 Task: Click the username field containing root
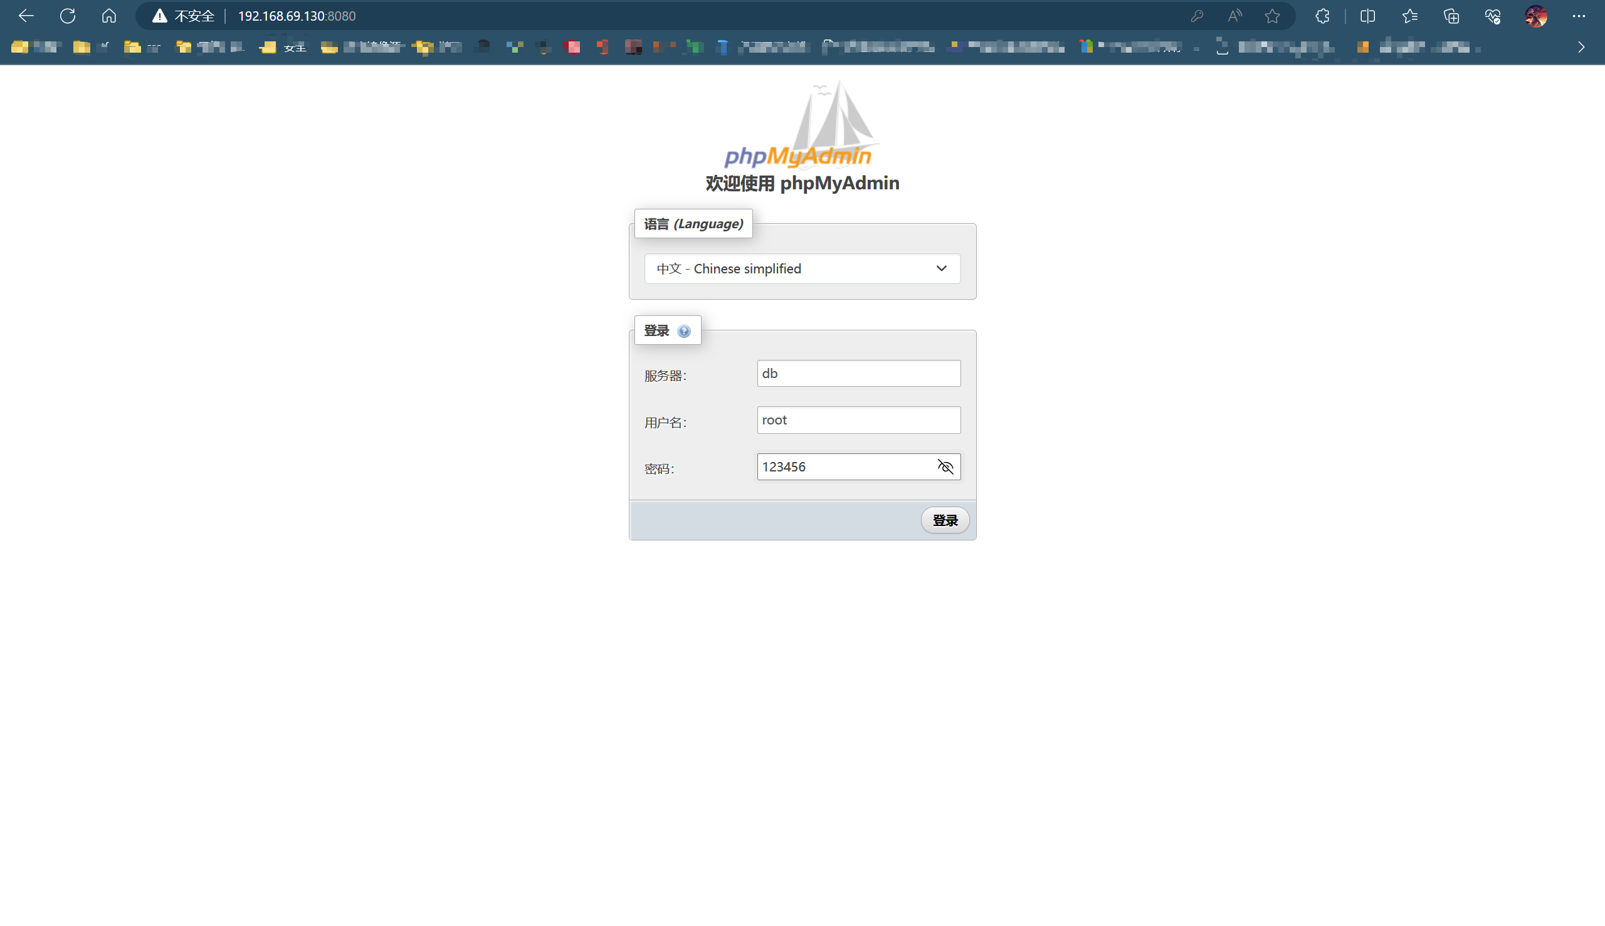click(858, 420)
